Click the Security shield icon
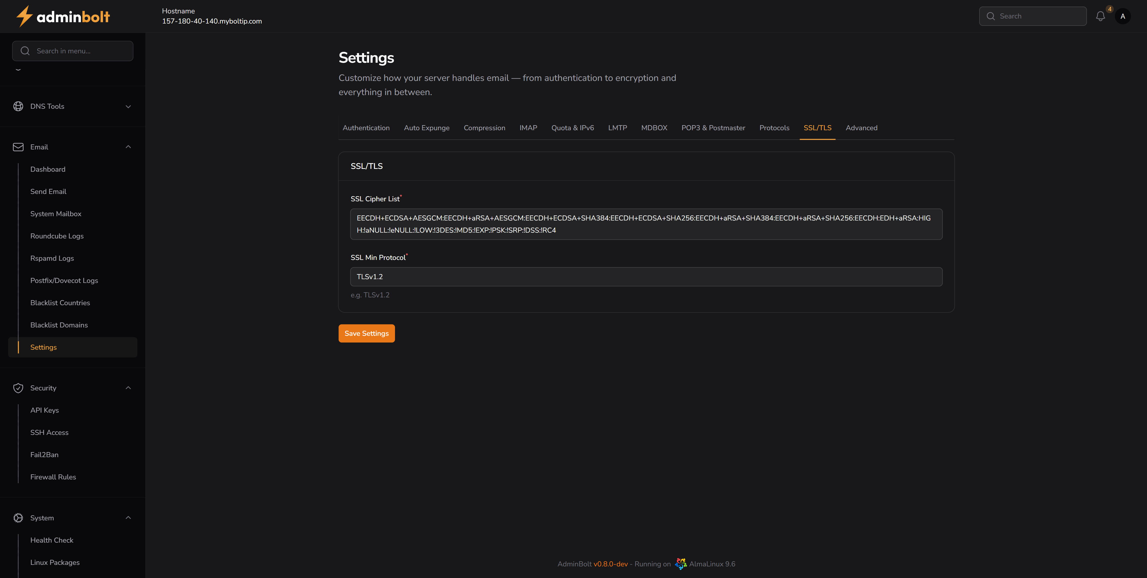Viewport: 1147px width, 578px height. 18,388
